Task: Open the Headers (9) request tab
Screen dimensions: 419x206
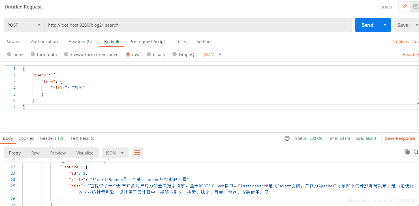Action: 80,41
